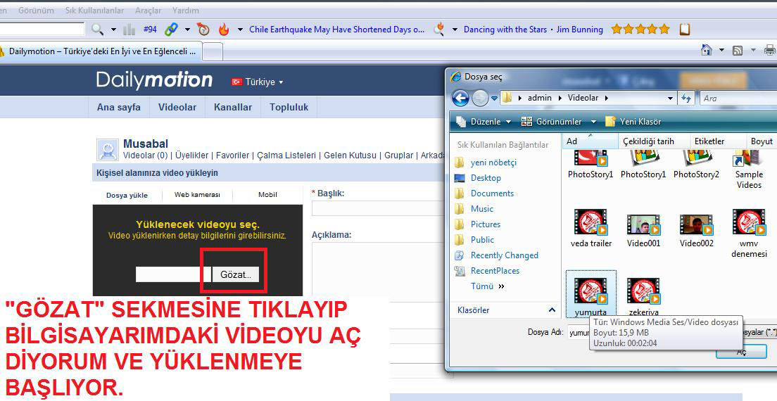Open the Sık Kullanılanlar menu
Viewport: 777px width, 401px height.
pos(94,10)
